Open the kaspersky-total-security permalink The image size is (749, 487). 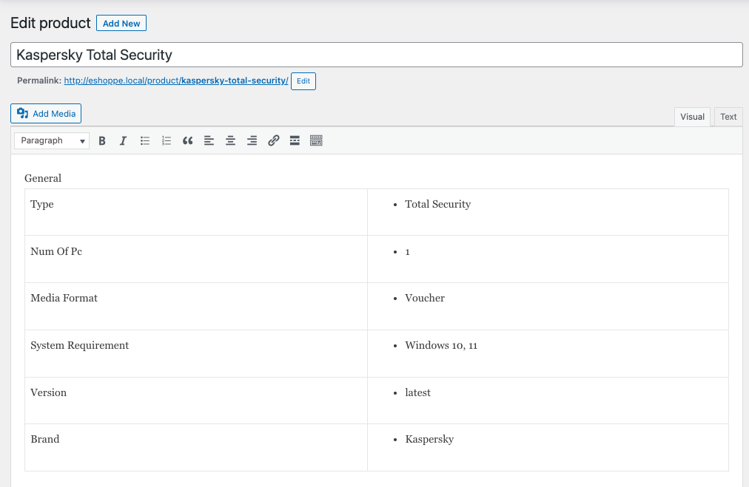(x=176, y=81)
